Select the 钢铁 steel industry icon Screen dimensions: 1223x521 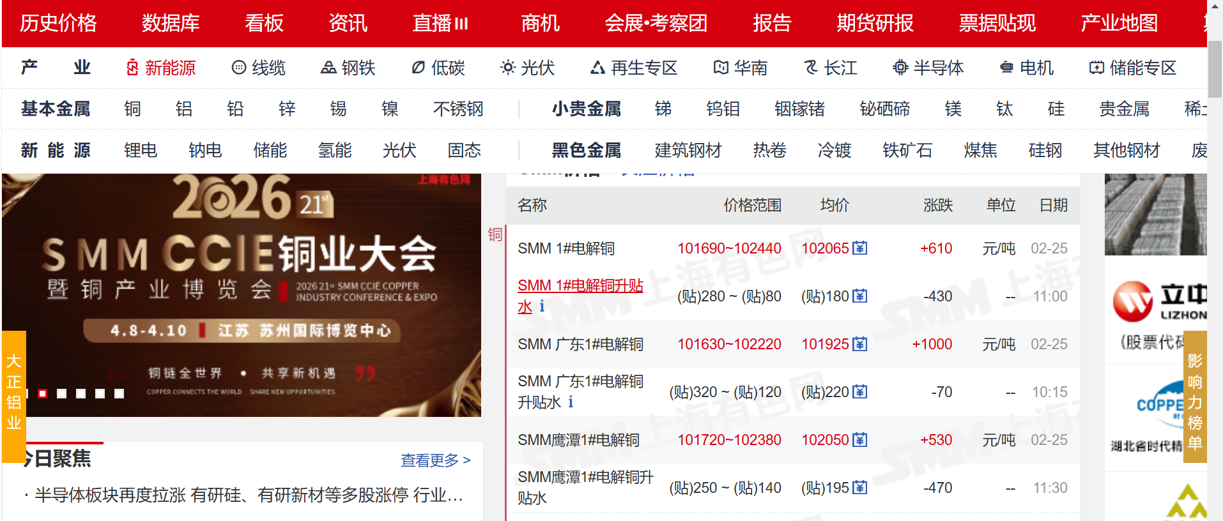(328, 68)
